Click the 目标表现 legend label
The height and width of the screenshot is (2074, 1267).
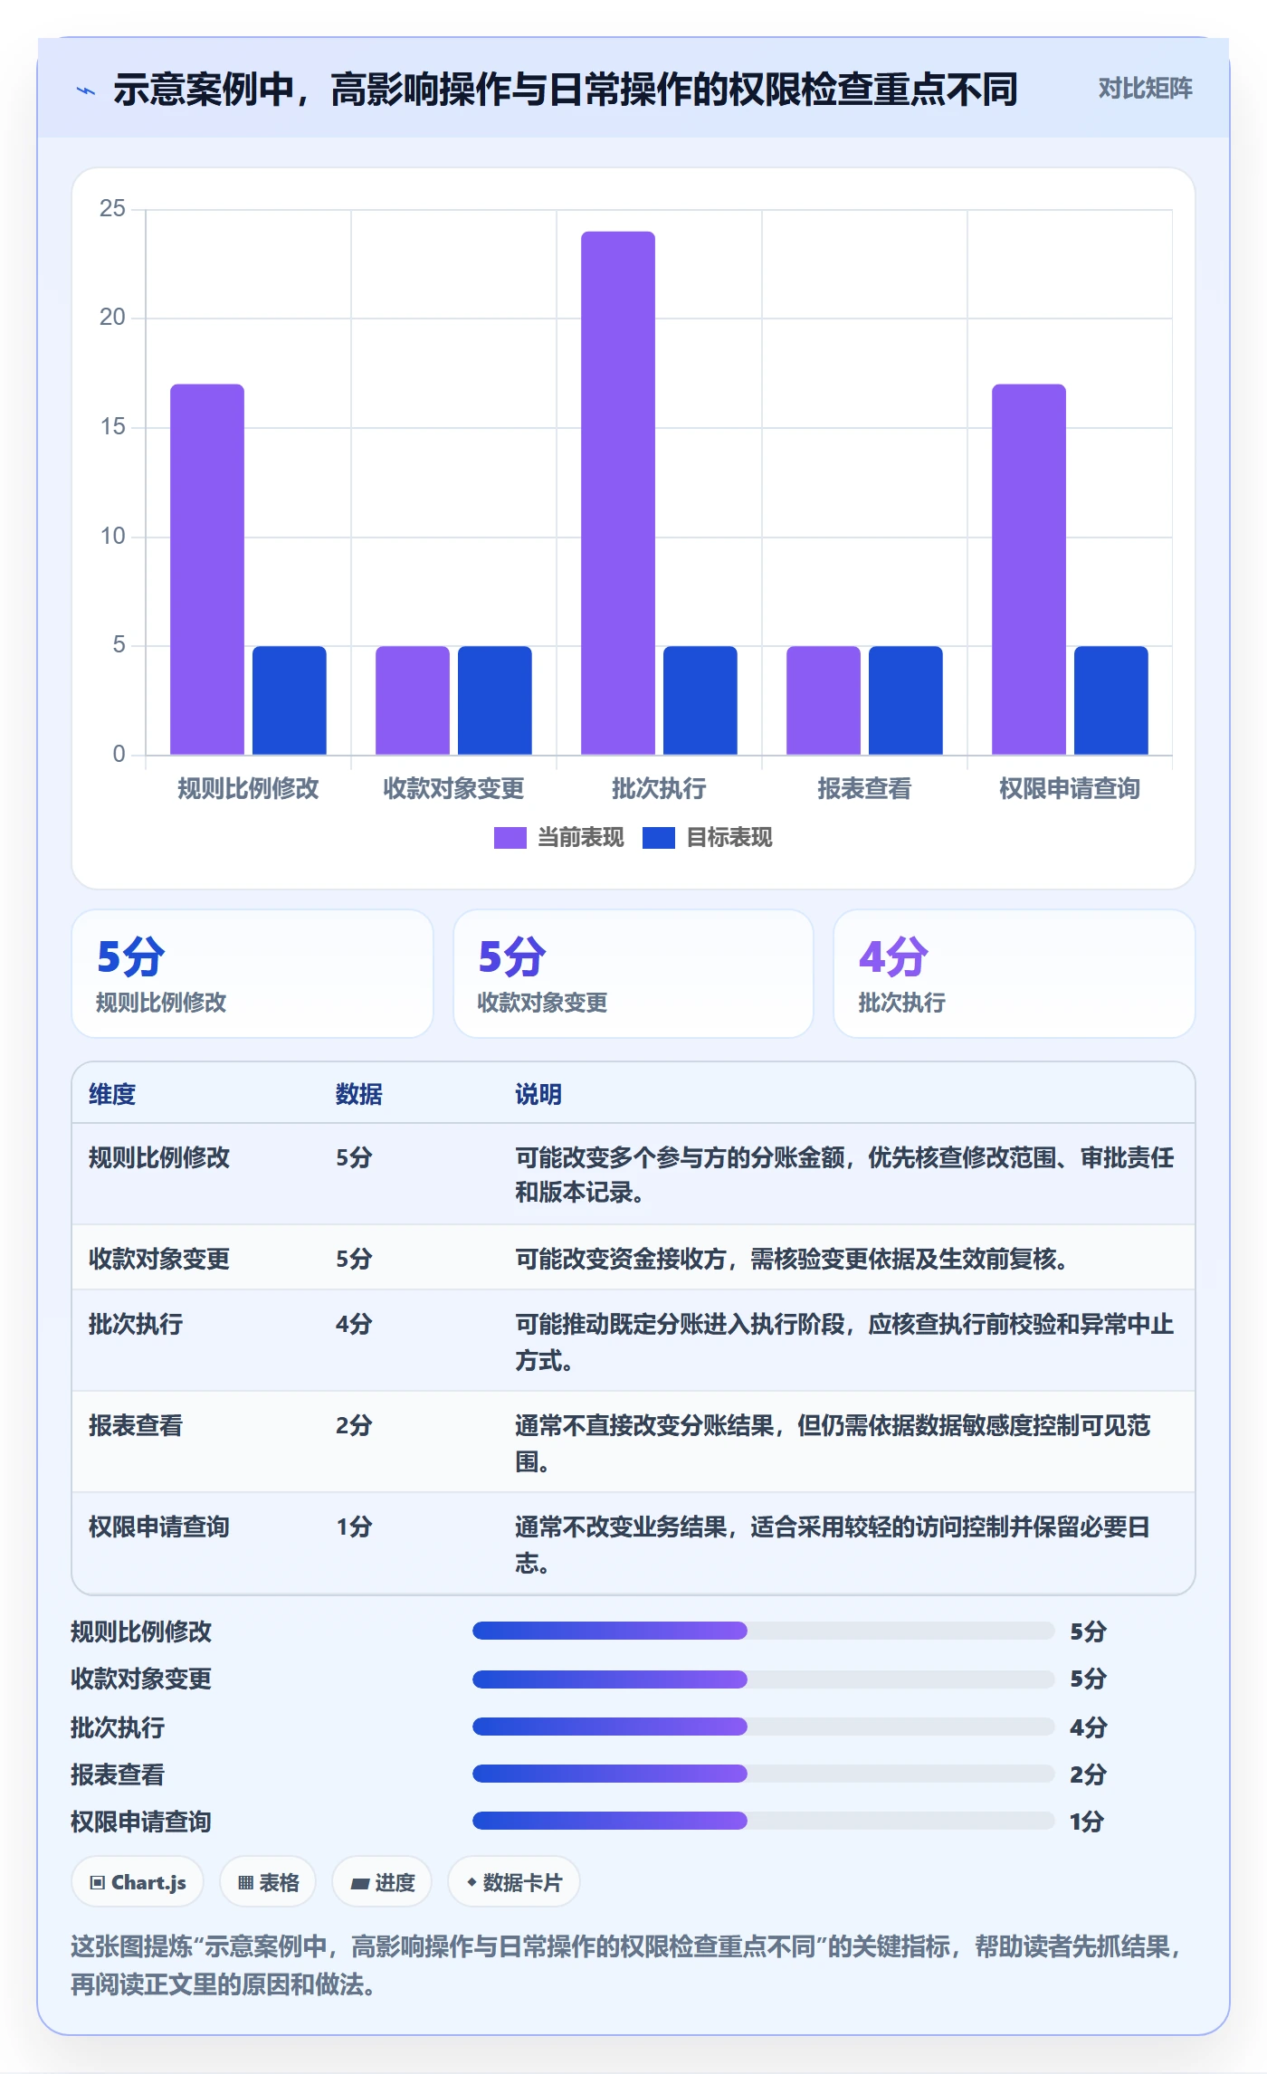pos(729,838)
